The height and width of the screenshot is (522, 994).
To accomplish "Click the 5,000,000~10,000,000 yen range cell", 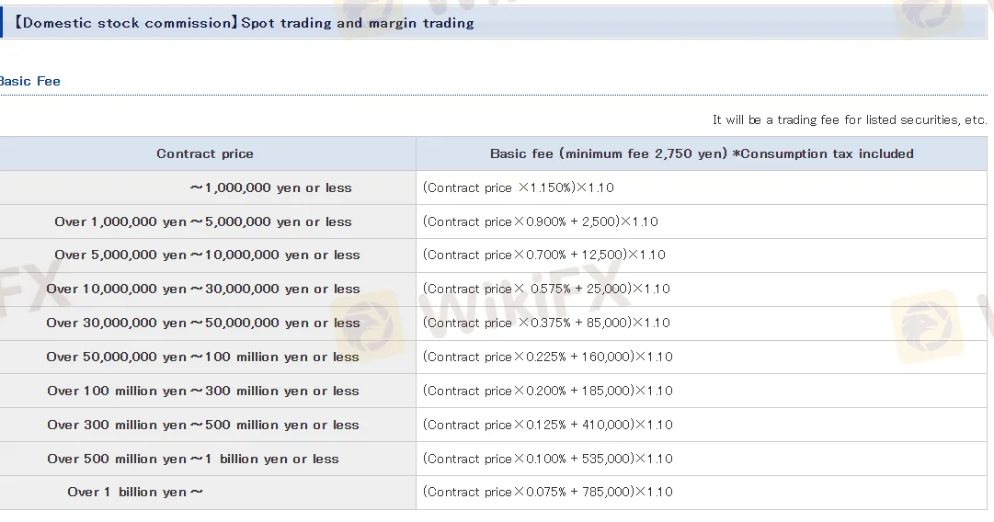I will 207,255.
